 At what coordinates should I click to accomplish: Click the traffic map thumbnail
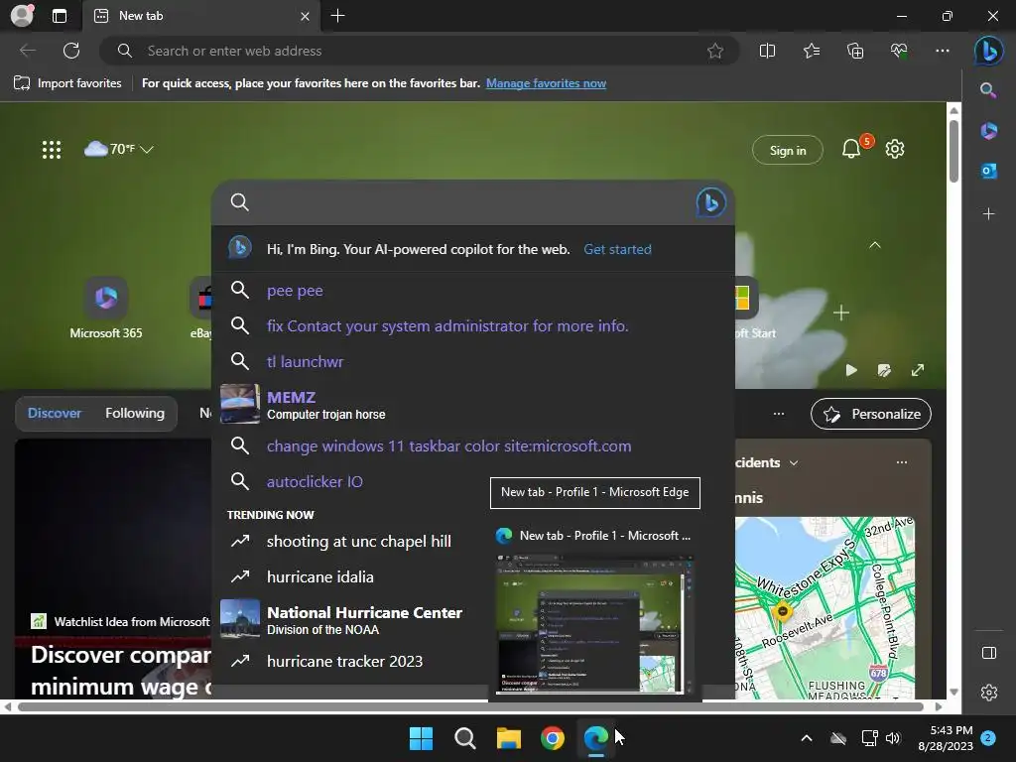(x=825, y=608)
